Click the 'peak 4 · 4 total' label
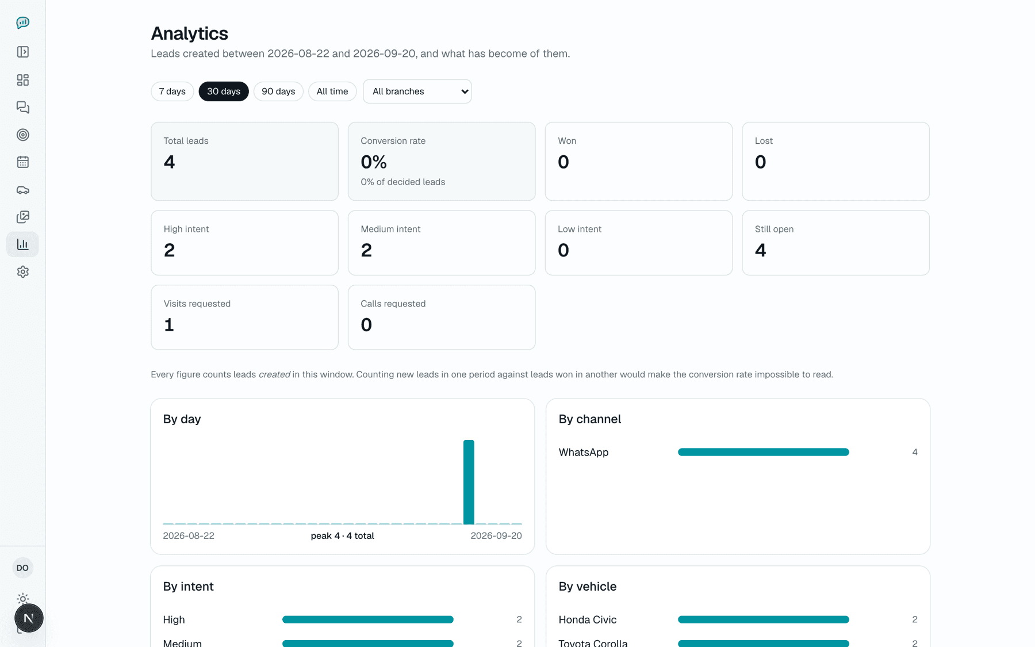 pyautogui.click(x=342, y=536)
